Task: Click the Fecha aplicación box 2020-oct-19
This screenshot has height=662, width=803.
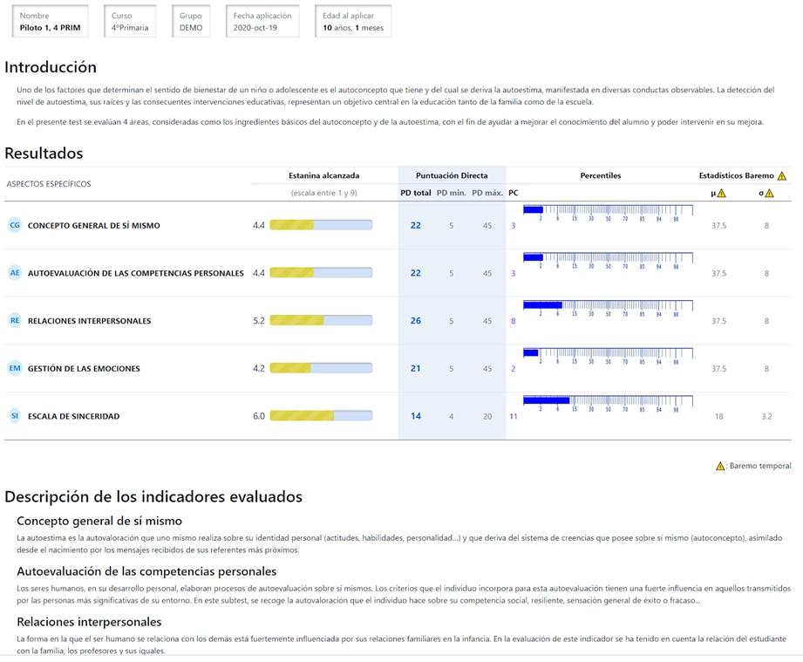Action: (x=262, y=22)
